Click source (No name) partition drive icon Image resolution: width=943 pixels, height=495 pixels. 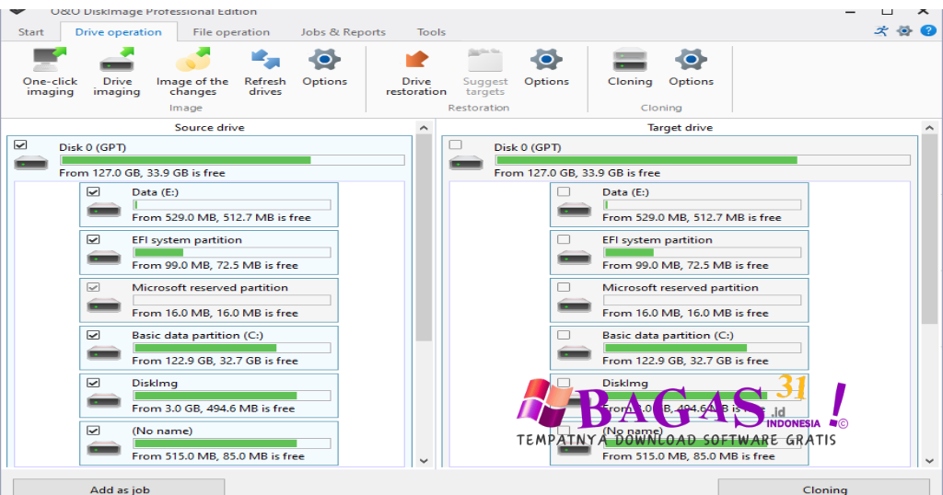(x=104, y=448)
